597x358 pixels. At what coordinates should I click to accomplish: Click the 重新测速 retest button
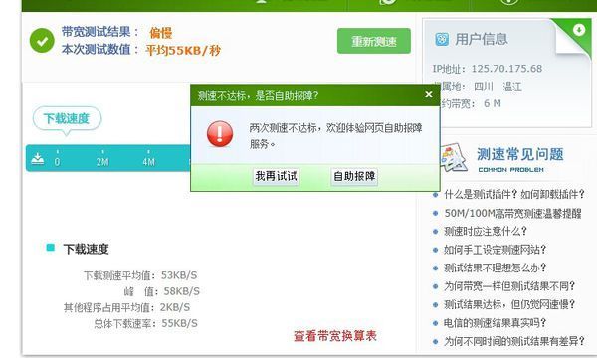(x=373, y=41)
